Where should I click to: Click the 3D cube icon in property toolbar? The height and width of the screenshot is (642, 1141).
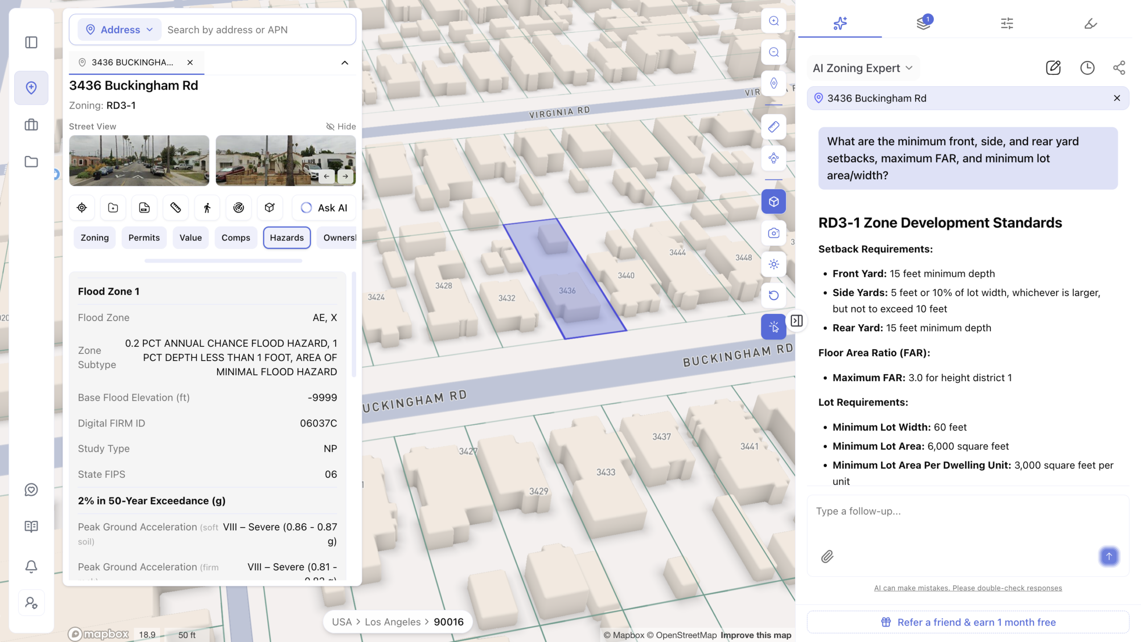click(270, 207)
